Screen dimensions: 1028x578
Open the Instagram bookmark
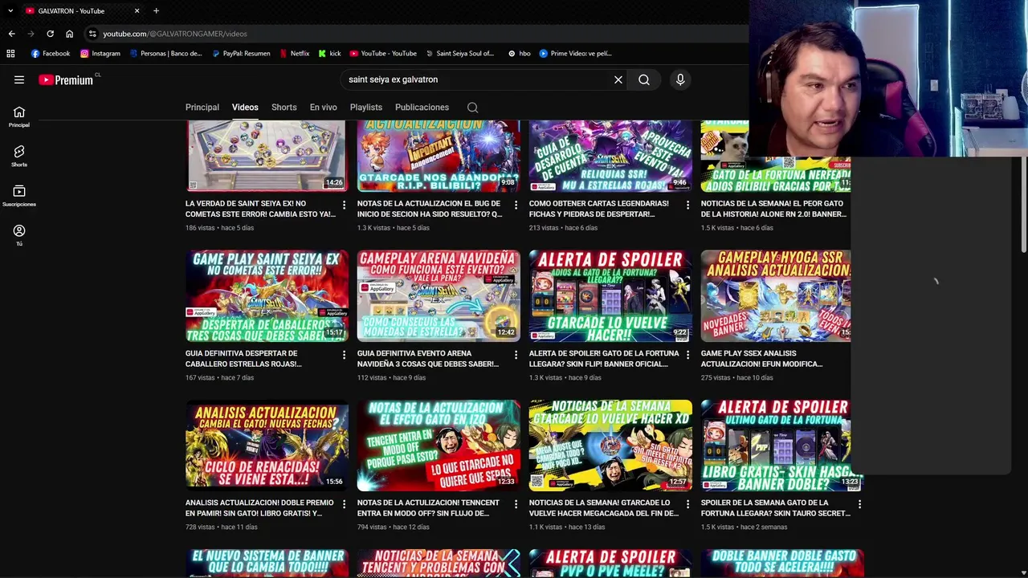click(100, 54)
